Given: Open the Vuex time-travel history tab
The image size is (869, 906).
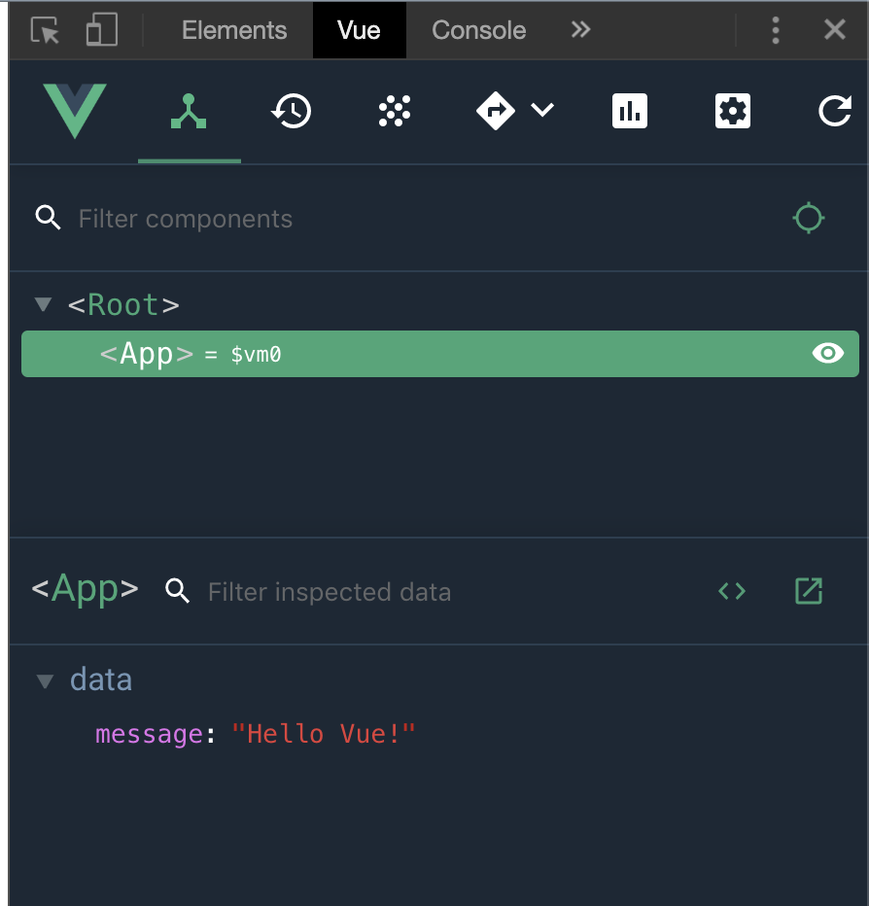Looking at the screenshot, I should (292, 112).
